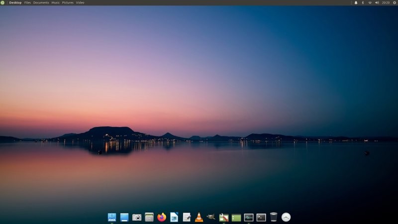Open the file archive drawer icon
Image resolution: width=398 pixels, height=224 pixels.
[x=149, y=217]
